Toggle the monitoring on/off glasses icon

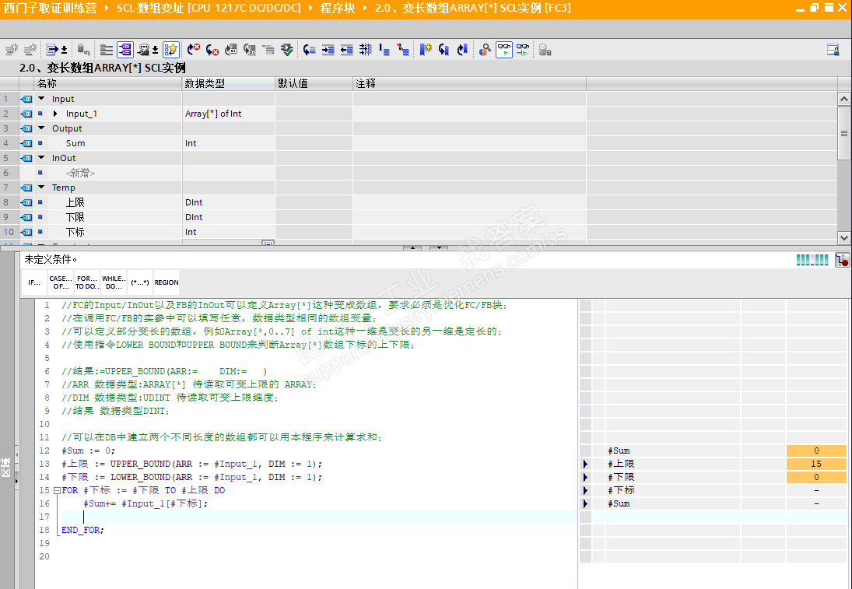tap(504, 50)
